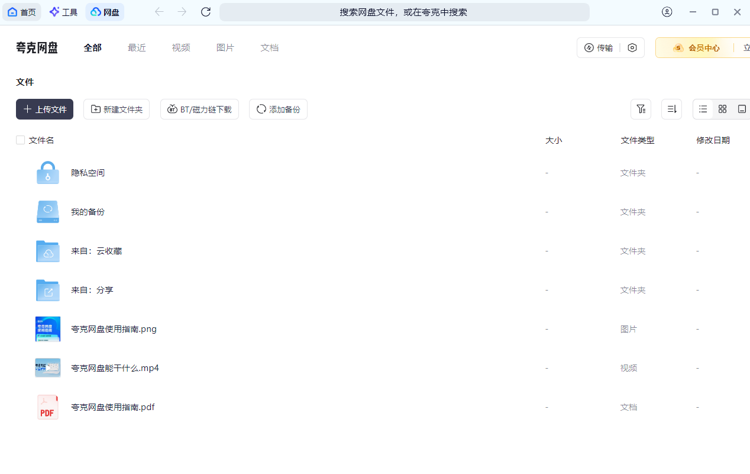The width and height of the screenshot is (750, 474).
Task: Open the 夸克网盘能干什么.mp4 video thumbnail
Action: coord(47,368)
